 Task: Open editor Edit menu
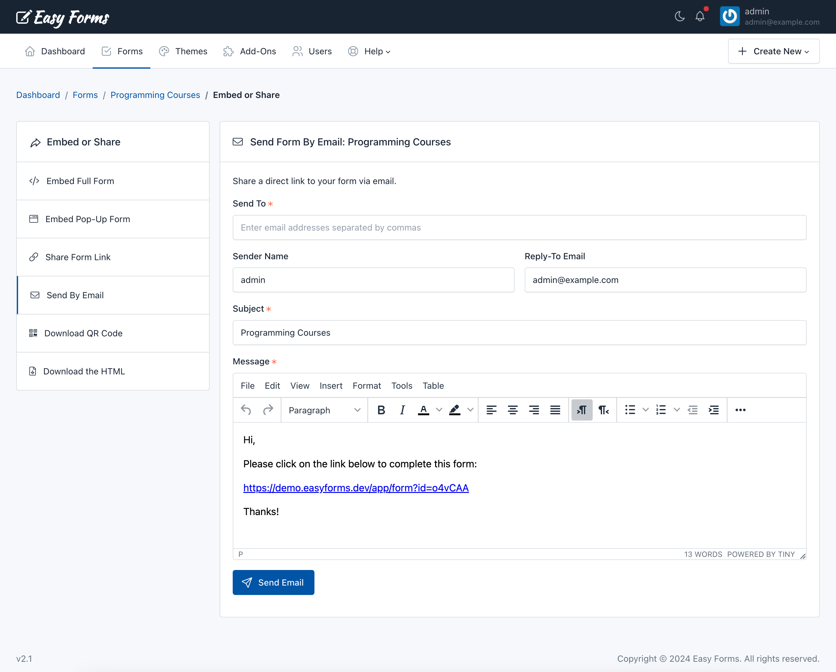point(272,386)
